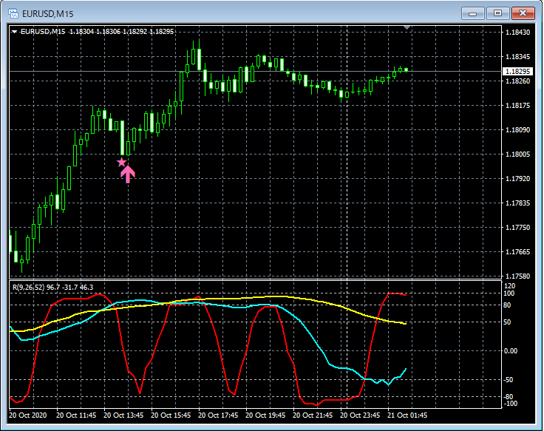
Task: Click the current price label 1.18295
Action: pos(517,71)
